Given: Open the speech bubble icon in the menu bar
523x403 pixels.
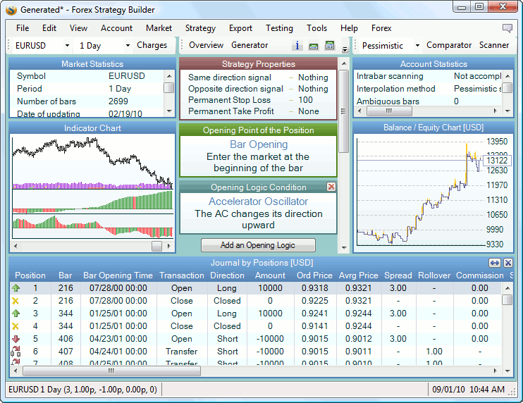Looking at the screenshot, I should (x=507, y=28).
